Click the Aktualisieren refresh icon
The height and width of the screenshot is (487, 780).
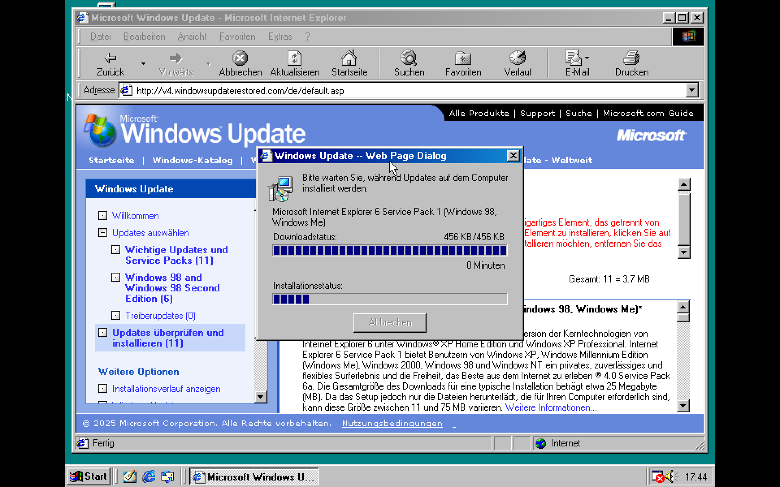coord(294,58)
